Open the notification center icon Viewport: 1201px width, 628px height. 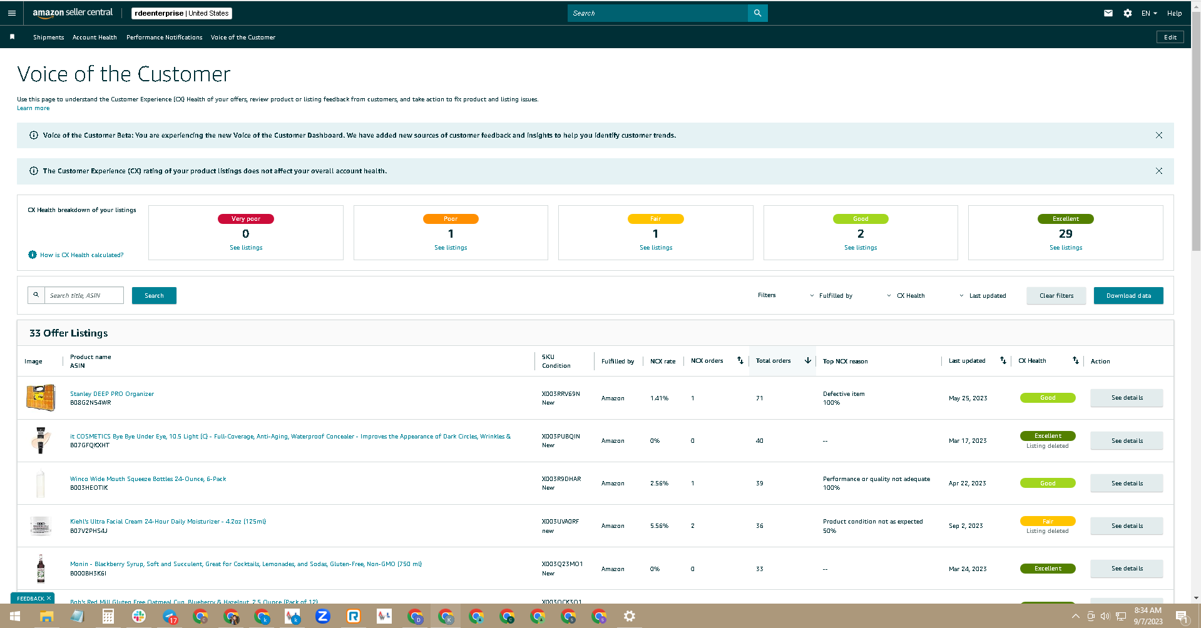click(1182, 617)
